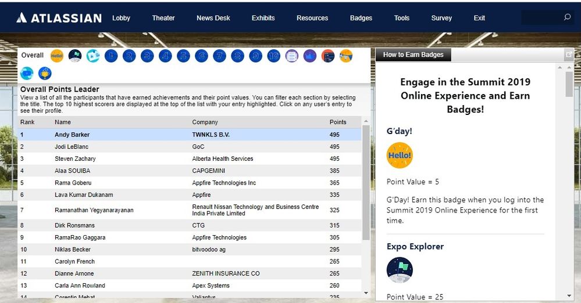Select the Overall leaderboard filter
581x303 pixels.
(33, 56)
